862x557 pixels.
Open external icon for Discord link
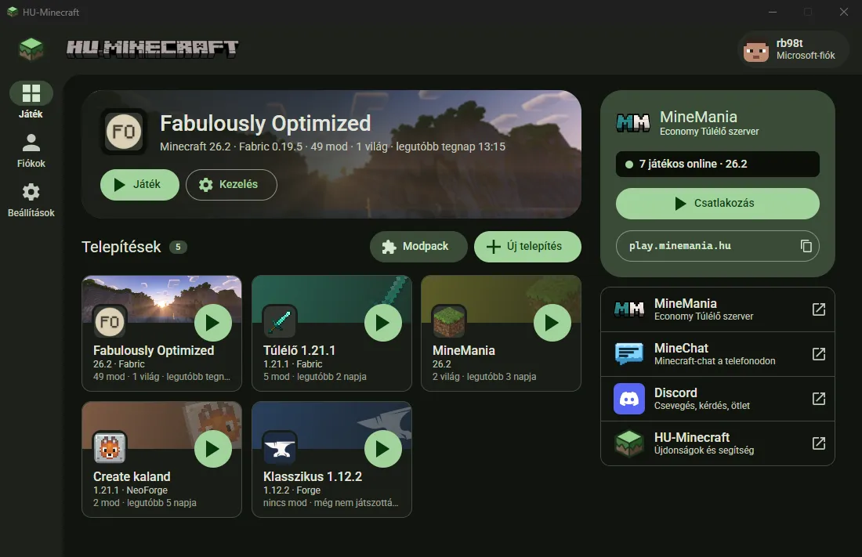click(x=819, y=399)
